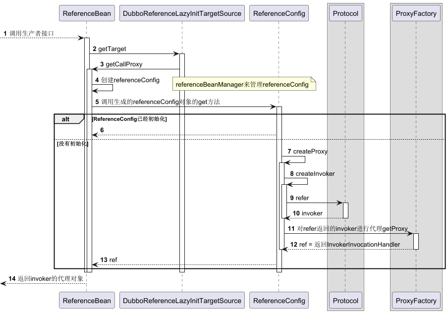The image size is (448, 313).
Task: Click the "9 refer" message label
Action: (299, 198)
